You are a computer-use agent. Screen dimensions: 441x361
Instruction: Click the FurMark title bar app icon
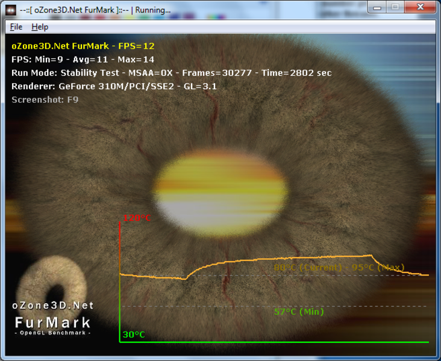[11, 10]
